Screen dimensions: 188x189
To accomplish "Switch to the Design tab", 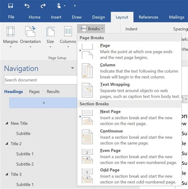I will click(98, 17).
